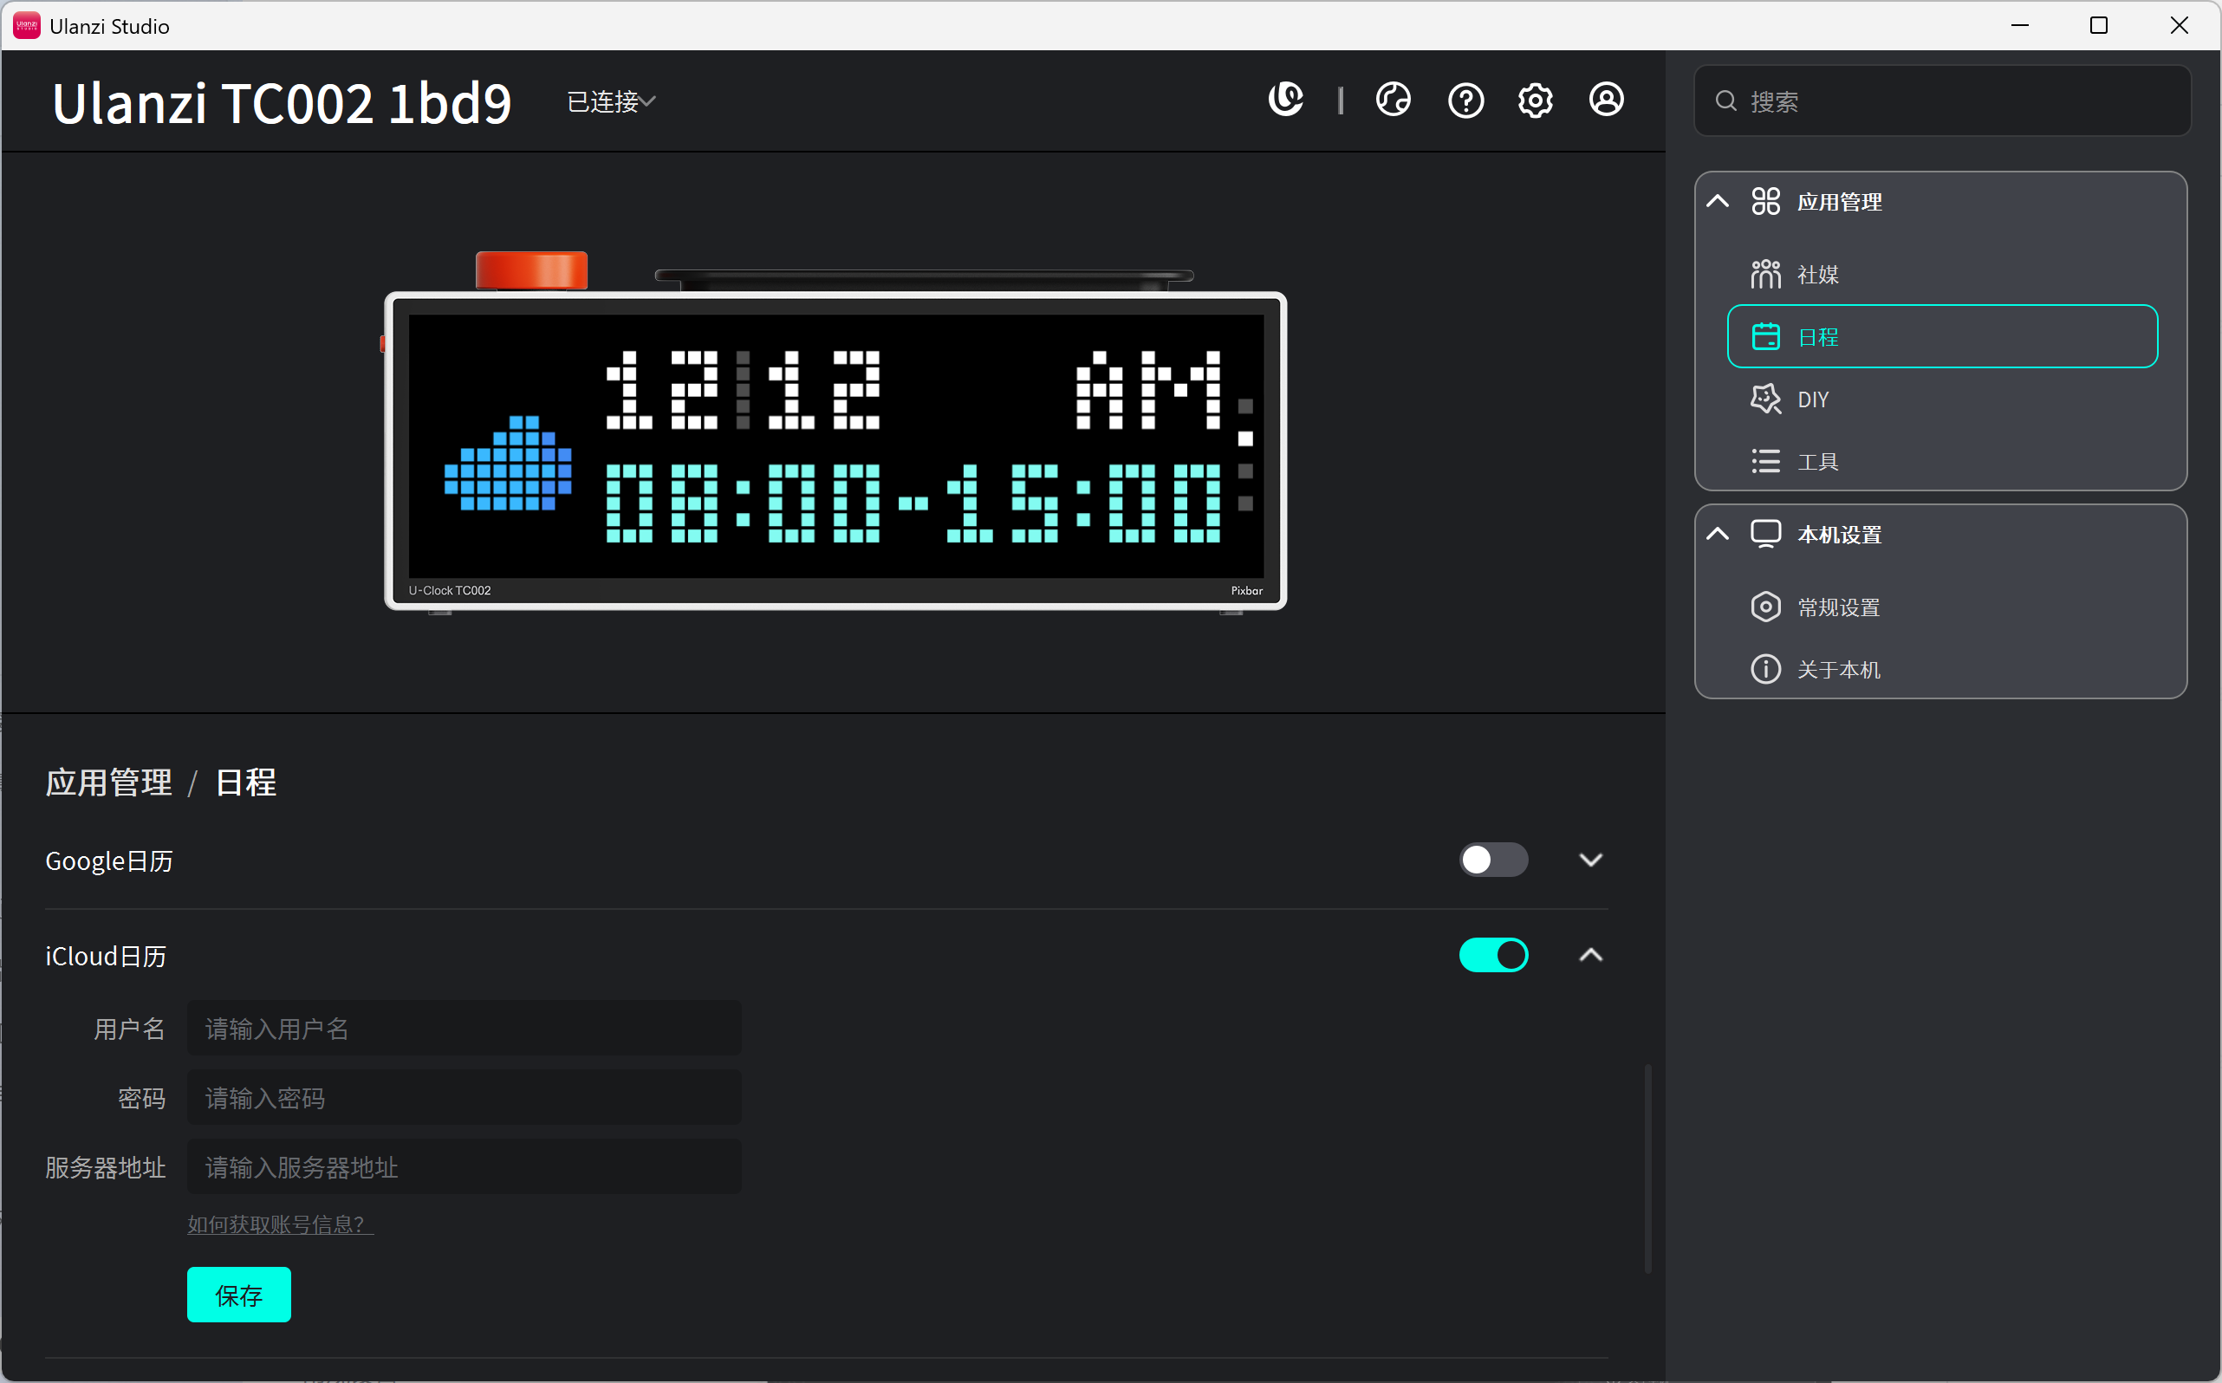Click the 保存 button
The height and width of the screenshot is (1383, 2222).
(239, 1295)
